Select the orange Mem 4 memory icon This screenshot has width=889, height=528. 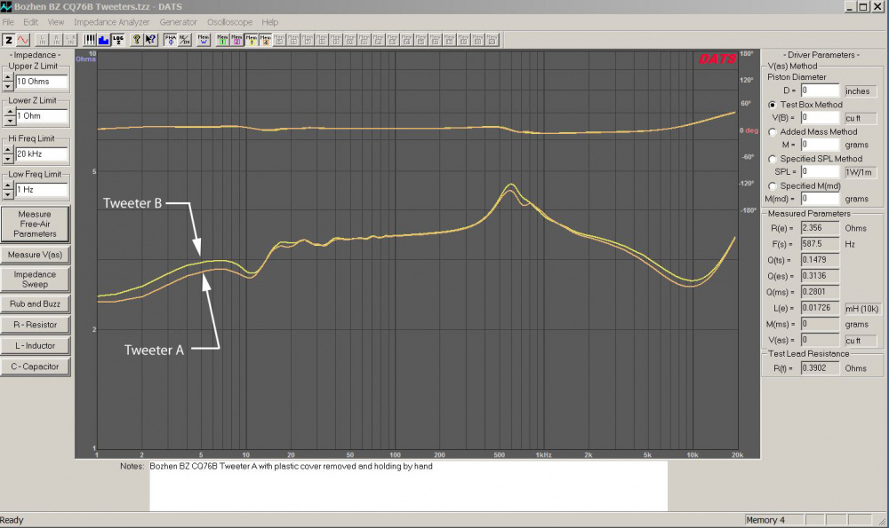click(264, 40)
